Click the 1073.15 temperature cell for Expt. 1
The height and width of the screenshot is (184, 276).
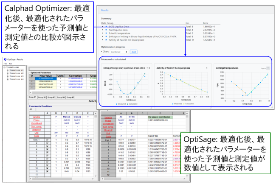pyautogui.click(x=88, y=140)
